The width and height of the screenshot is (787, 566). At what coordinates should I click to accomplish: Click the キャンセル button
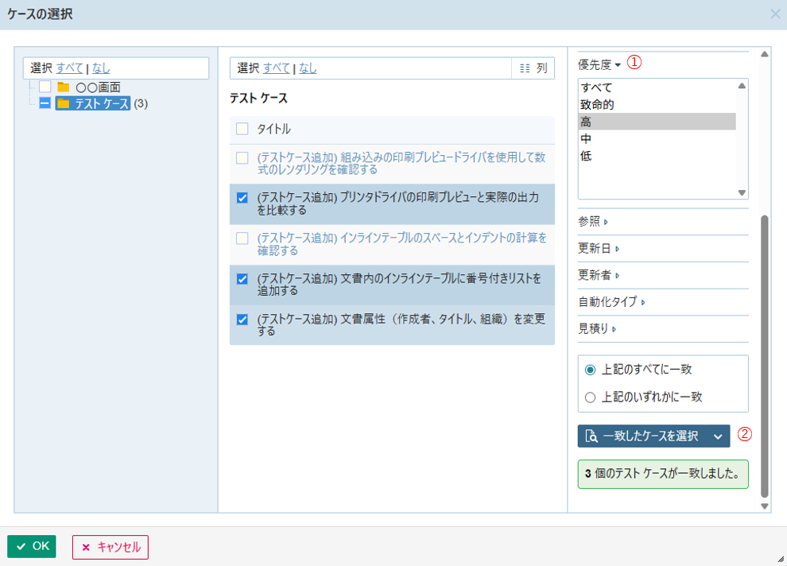[x=110, y=547]
